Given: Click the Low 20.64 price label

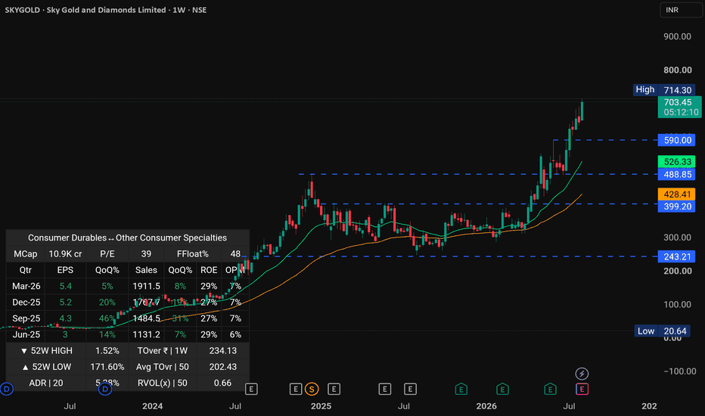Looking at the screenshot, I should tap(663, 331).
